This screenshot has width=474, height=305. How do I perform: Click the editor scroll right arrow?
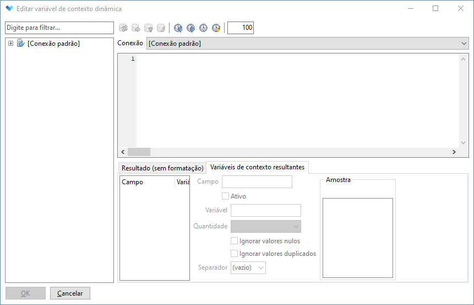(454, 152)
